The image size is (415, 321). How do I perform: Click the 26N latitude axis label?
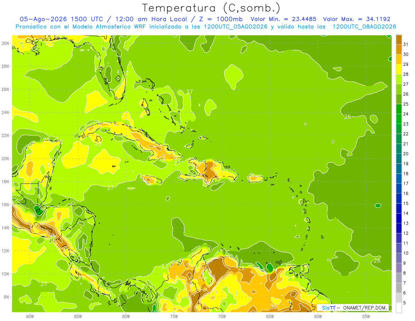6,89
